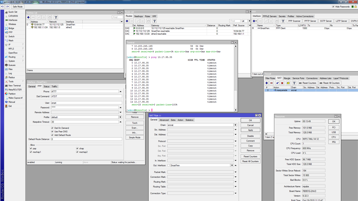This screenshot has width=358, height=201.
Task: Toggle the Use Peer DNS checkbox
Action: tap(52, 131)
